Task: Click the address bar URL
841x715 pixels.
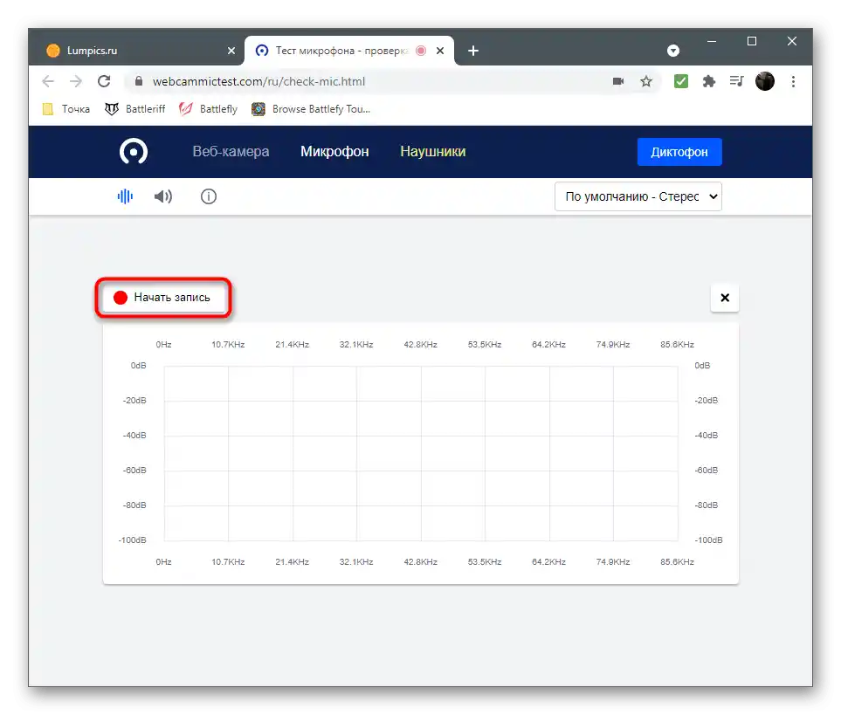Action: click(x=259, y=81)
